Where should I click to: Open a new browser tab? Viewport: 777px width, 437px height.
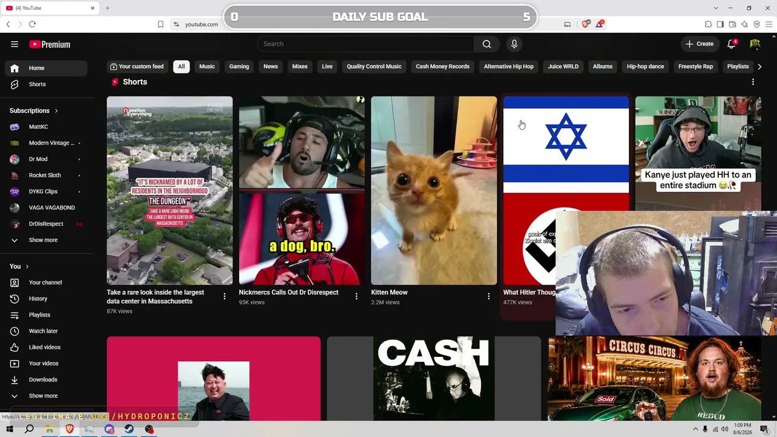(107, 8)
